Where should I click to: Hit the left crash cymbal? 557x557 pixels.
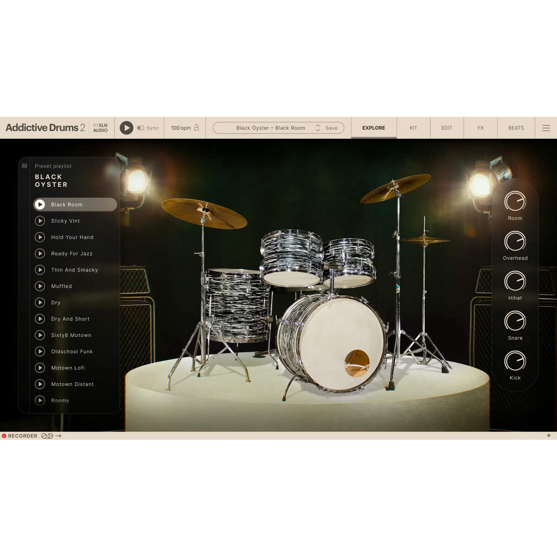(204, 213)
